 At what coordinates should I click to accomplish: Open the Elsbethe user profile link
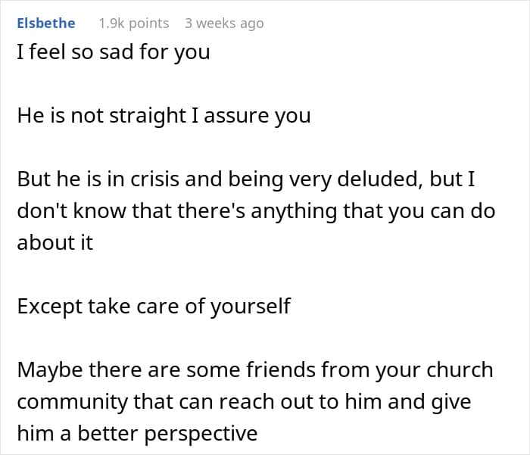(x=46, y=23)
